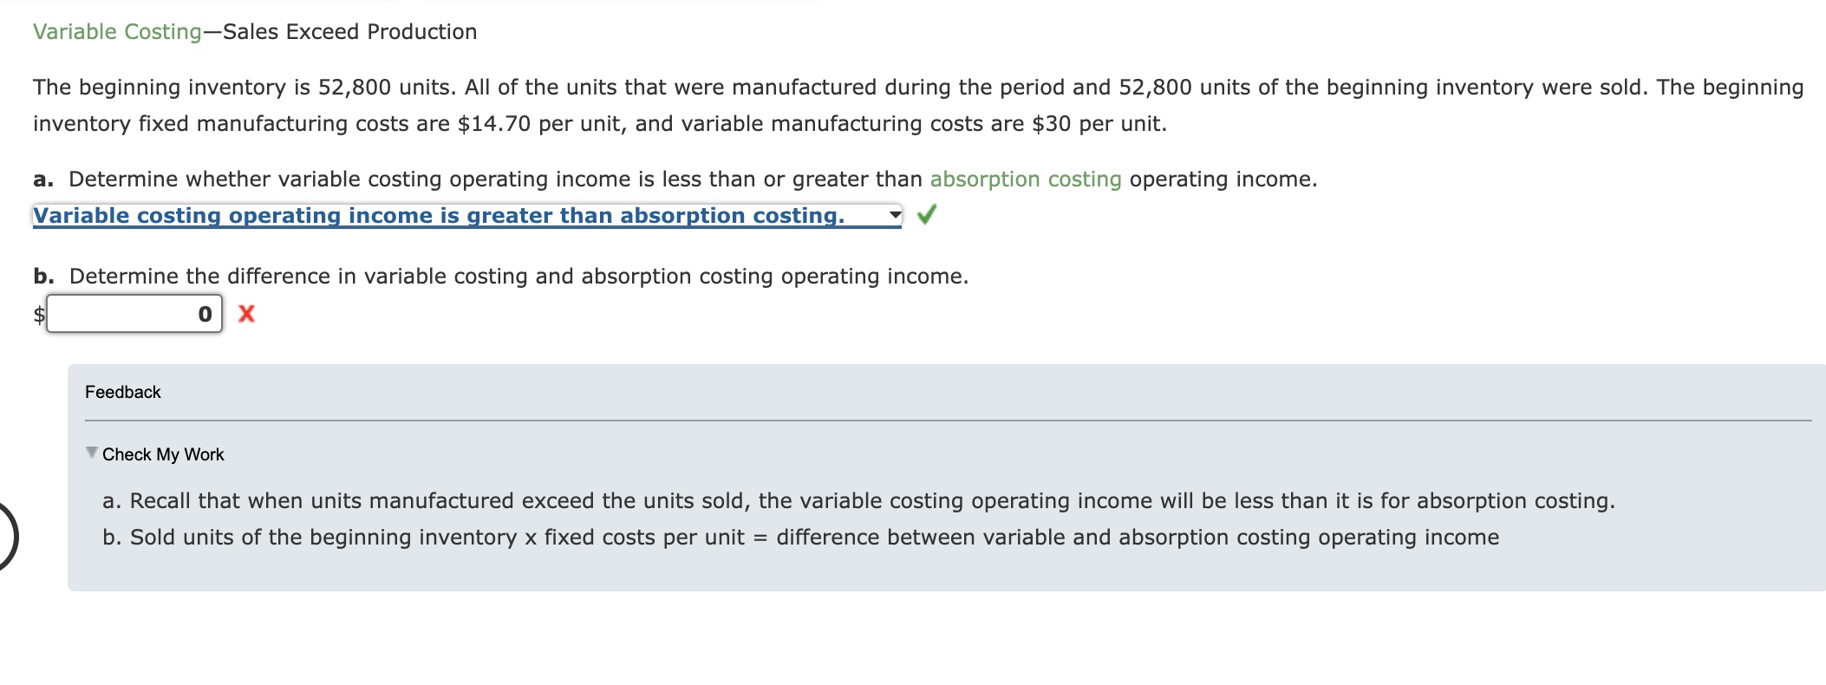The width and height of the screenshot is (1826, 685).
Task: Click the bold letter a. marker
Action: click(x=42, y=179)
